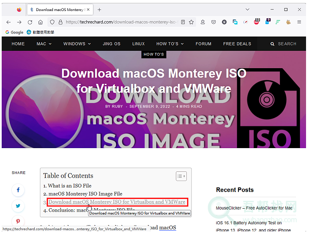Open the Firefox hamburger application menu
This screenshot has height=234, width=309.
click(x=299, y=22)
